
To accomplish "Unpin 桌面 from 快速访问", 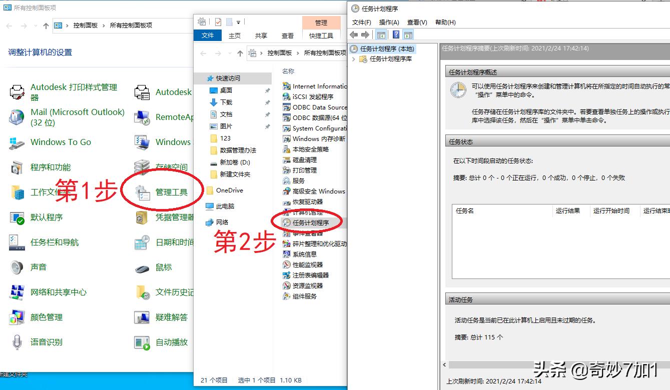I will click(x=268, y=90).
